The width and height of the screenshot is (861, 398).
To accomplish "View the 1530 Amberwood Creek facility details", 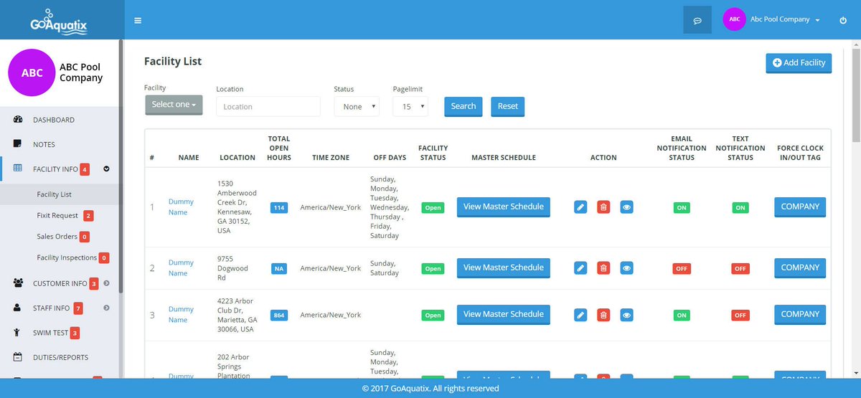I will pyautogui.click(x=626, y=207).
